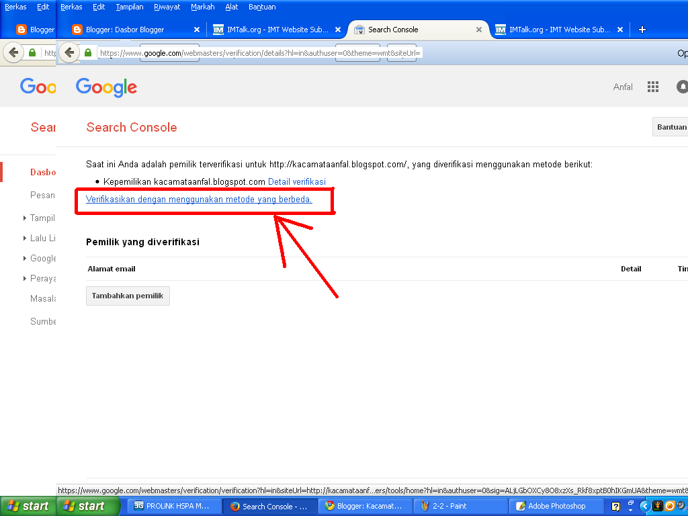Open the Alat menu
Image resolution: width=688 pixels, height=516 pixels.
point(232,7)
